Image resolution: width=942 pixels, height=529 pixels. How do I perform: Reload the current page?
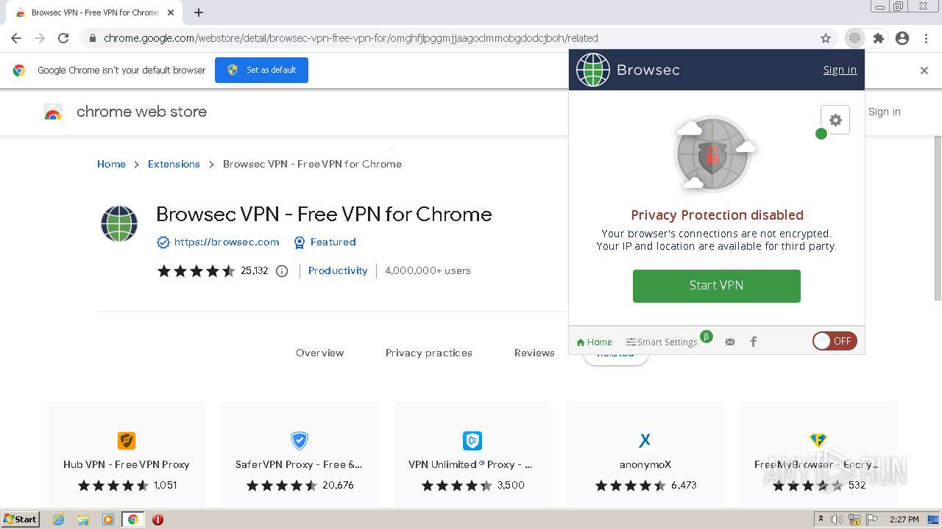(63, 38)
